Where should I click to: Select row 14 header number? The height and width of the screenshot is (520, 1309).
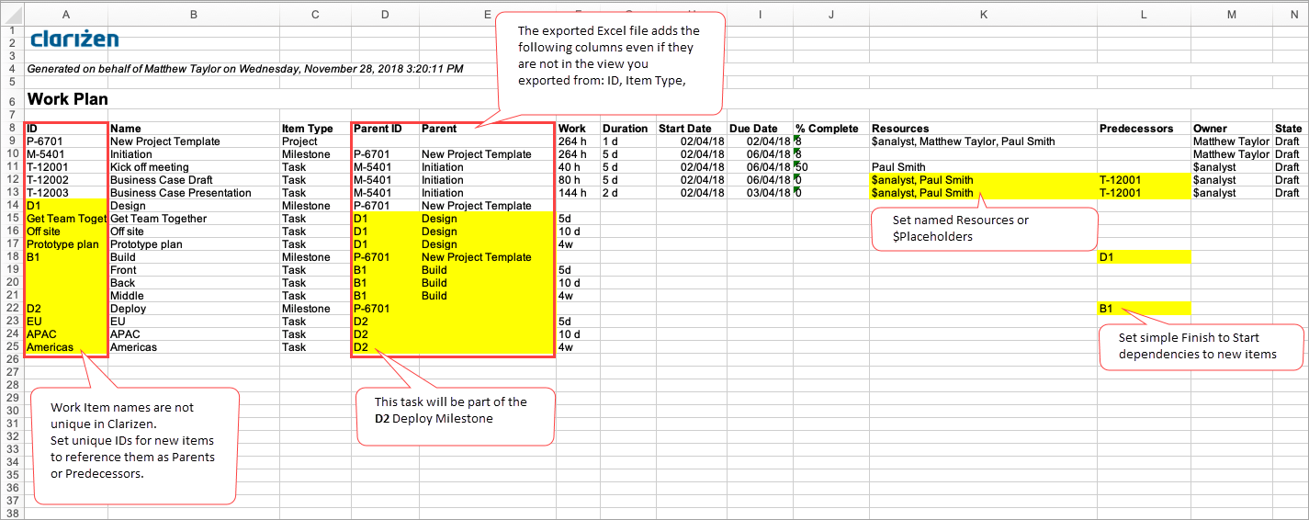[12, 206]
